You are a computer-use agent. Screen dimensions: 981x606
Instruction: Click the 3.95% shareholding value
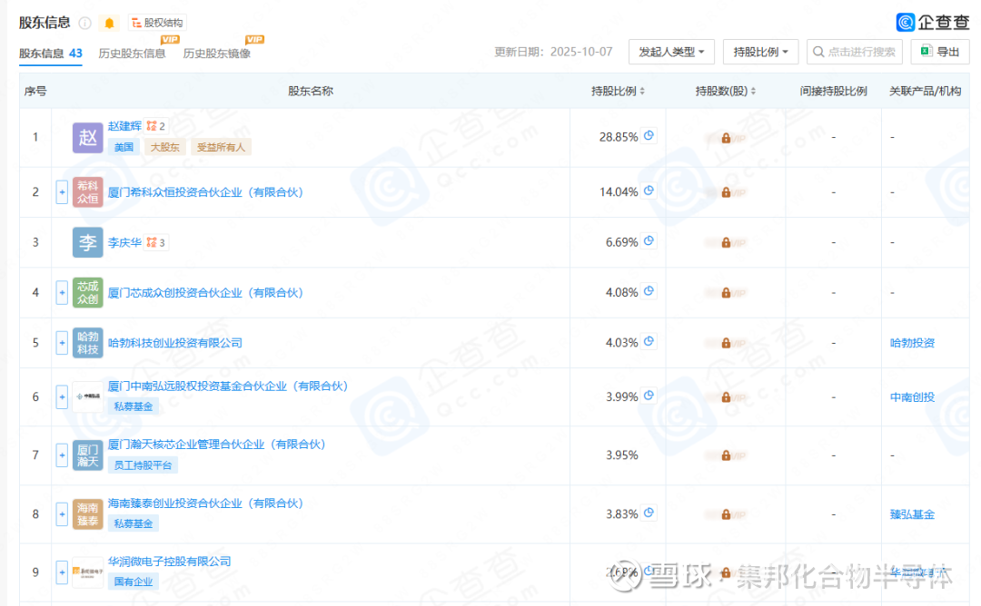coord(622,455)
